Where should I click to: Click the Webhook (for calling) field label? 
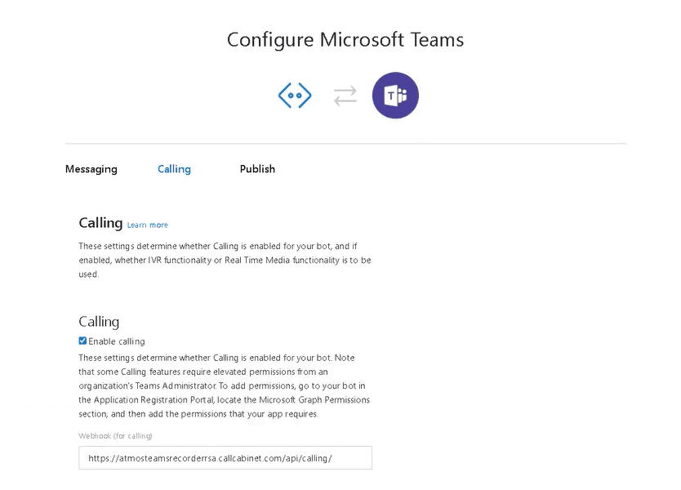[115, 436]
